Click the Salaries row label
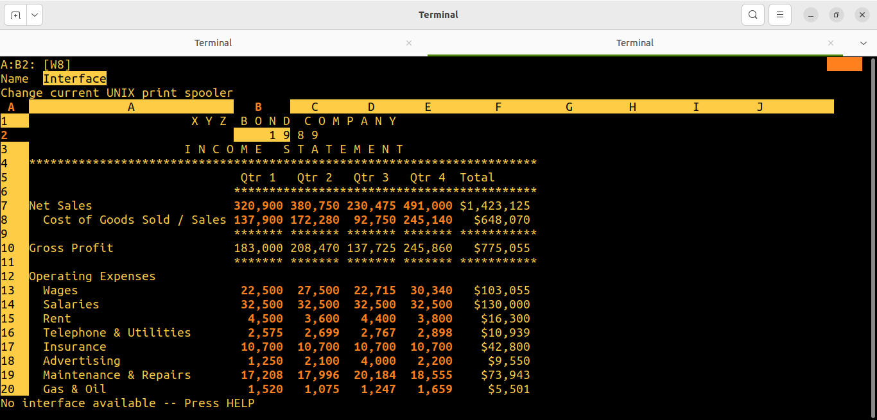Image resolution: width=877 pixels, height=420 pixels. click(x=71, y=305)
